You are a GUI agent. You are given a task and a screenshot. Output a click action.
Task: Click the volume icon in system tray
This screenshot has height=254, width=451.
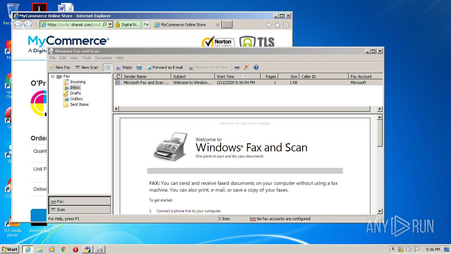pyautogui.click(x=409, y=249)
